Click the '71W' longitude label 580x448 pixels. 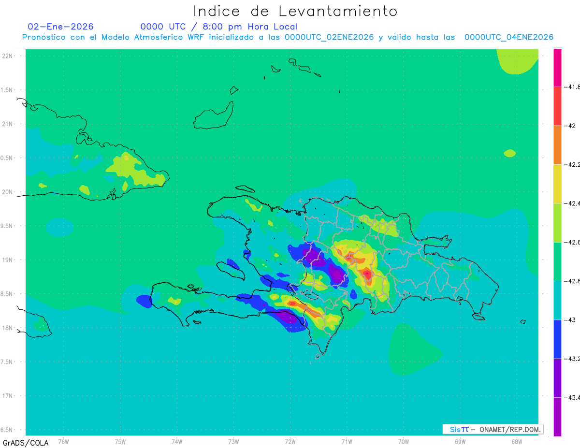point(347,441)
